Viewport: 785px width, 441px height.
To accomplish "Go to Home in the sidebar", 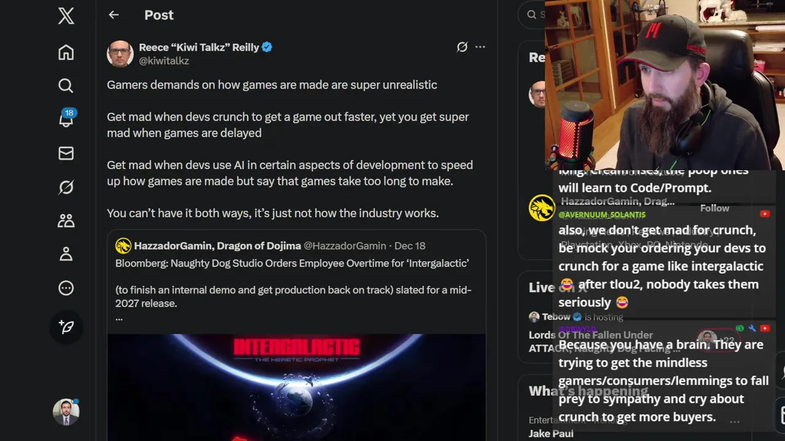I will tap(66, 53).
